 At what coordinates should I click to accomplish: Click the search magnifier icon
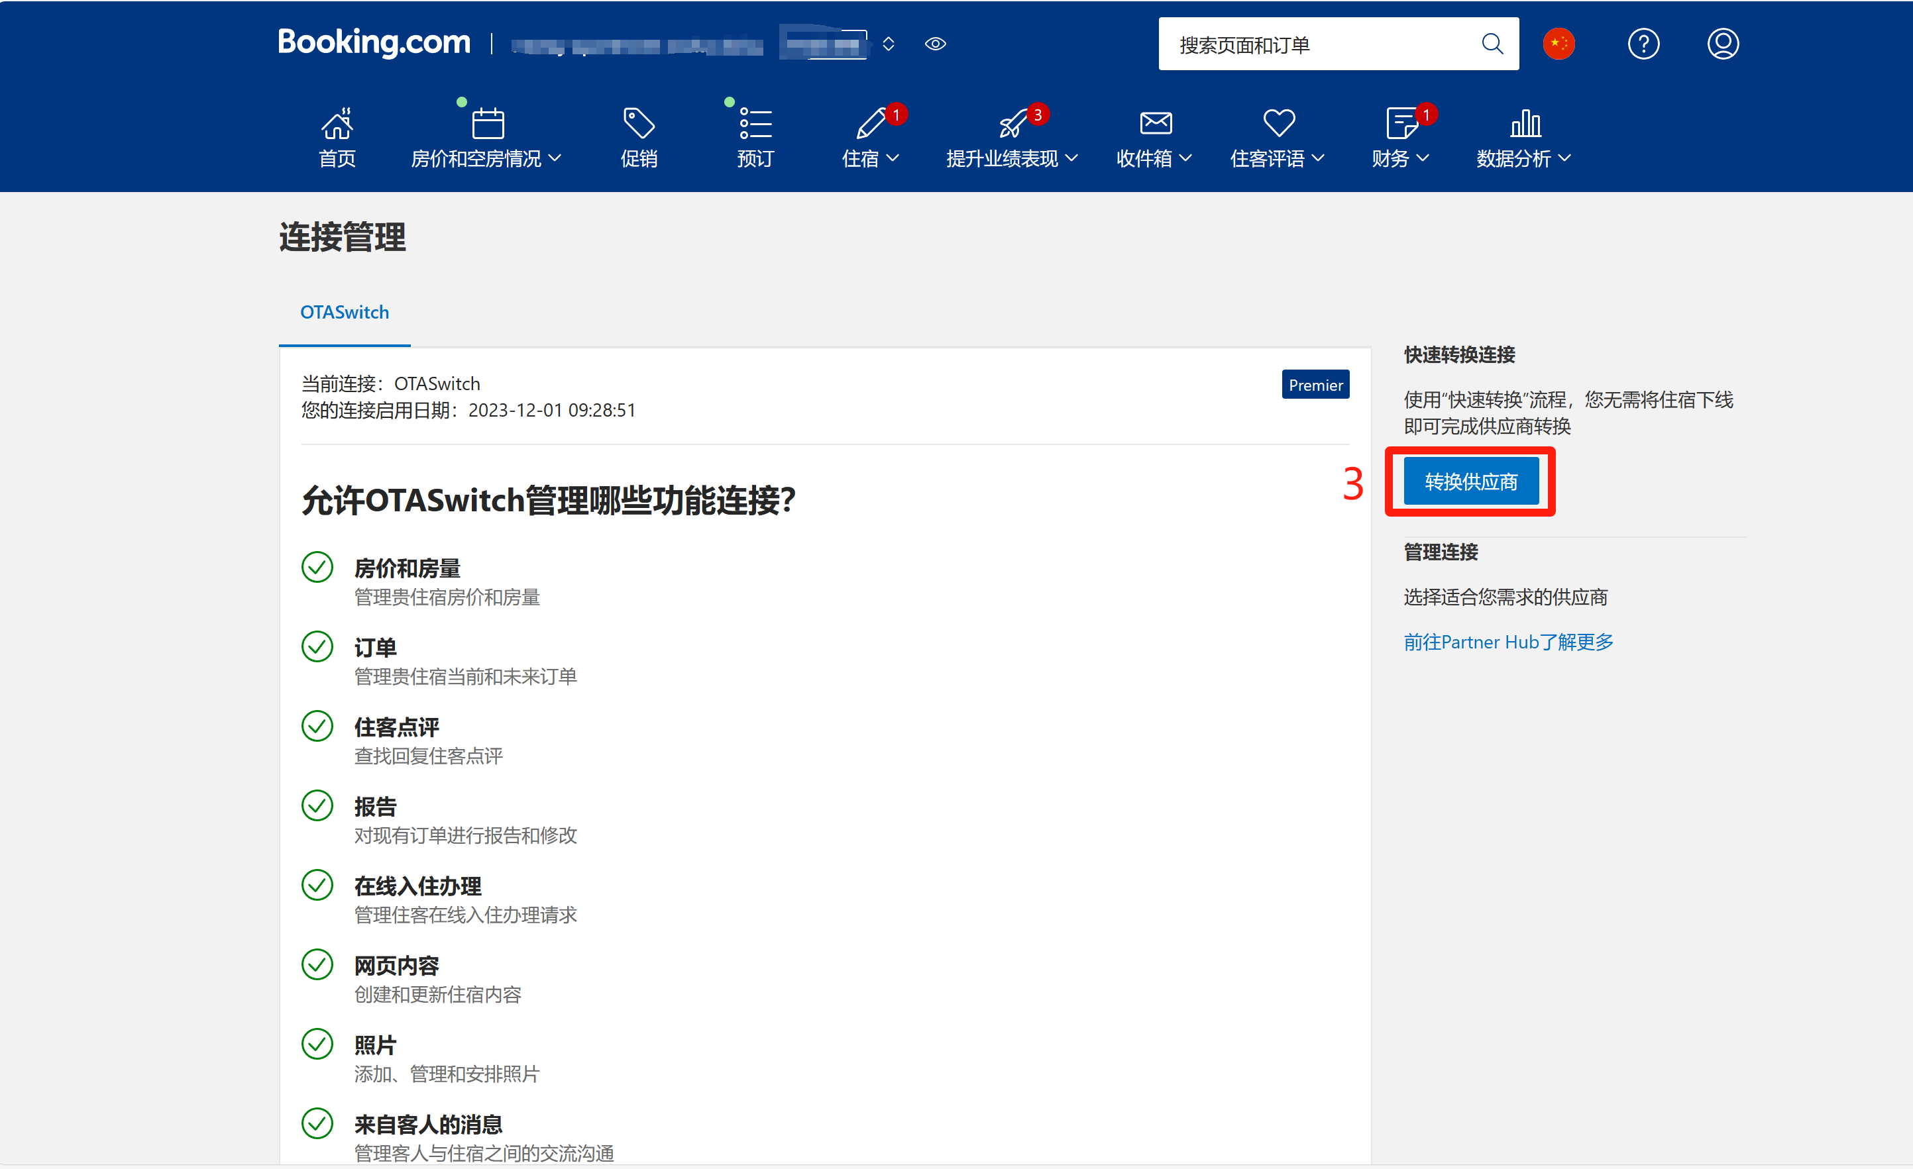[1492, 44]
